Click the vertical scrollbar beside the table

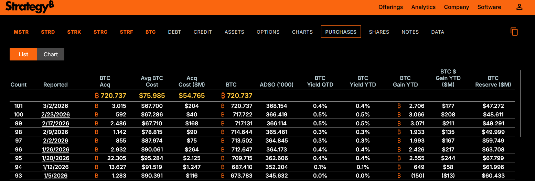tap(520, 103)
